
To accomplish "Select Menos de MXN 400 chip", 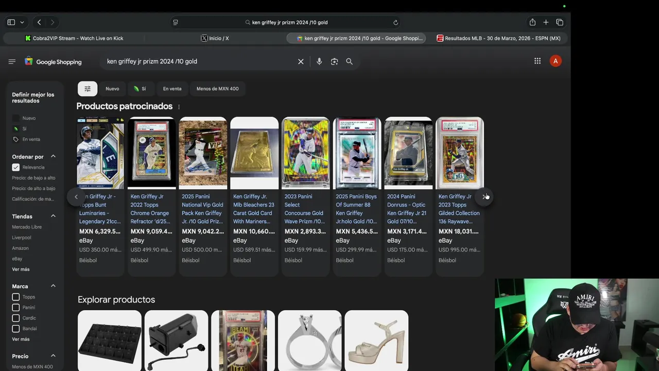I will 217,89.
